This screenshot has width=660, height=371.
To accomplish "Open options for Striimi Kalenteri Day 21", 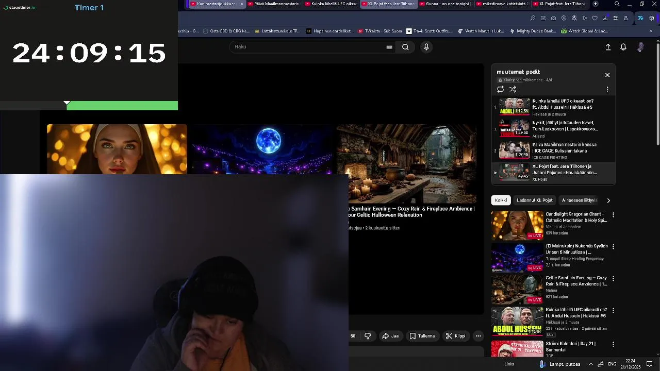I will (x=613, y=344).
